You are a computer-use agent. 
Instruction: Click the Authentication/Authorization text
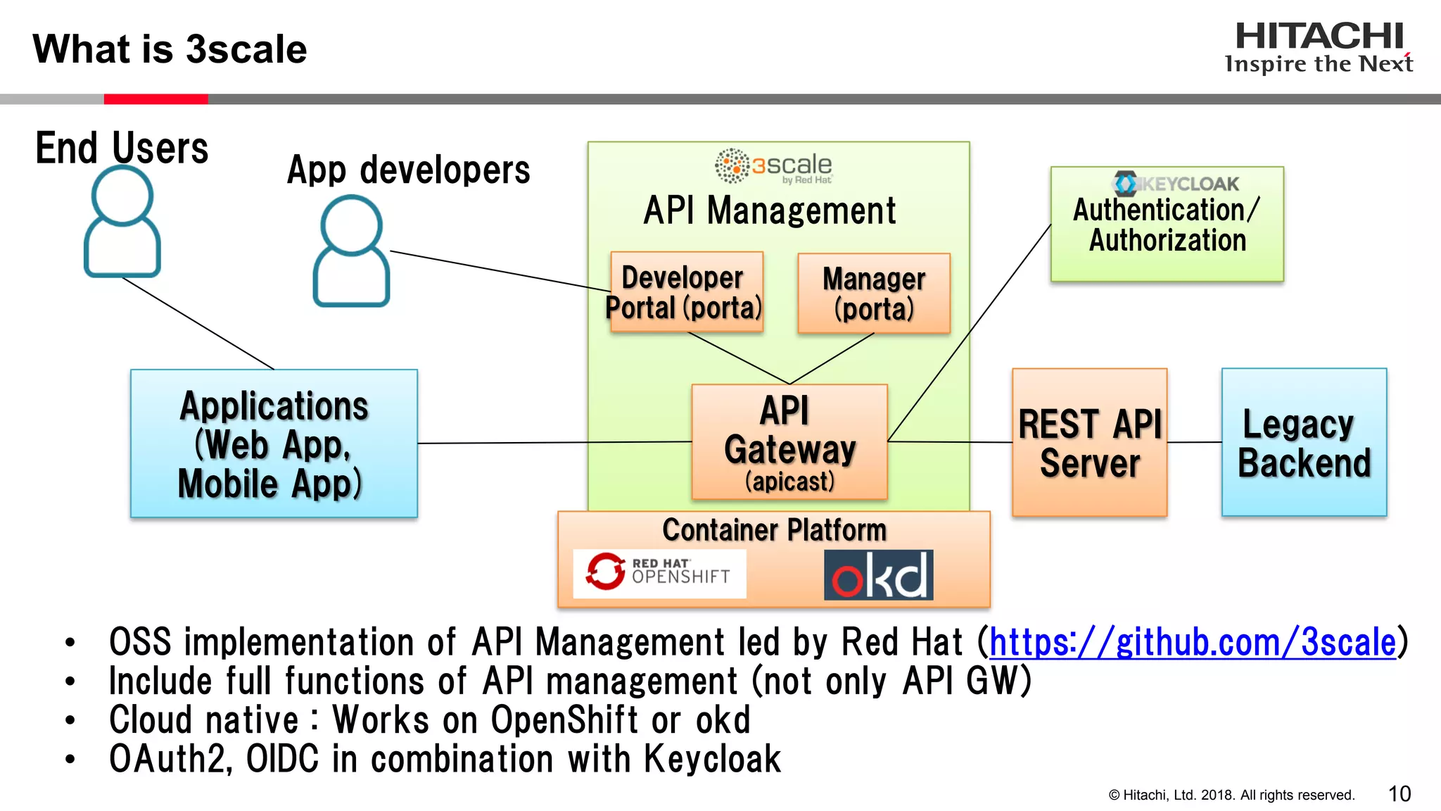click(x=1167, y=225)
